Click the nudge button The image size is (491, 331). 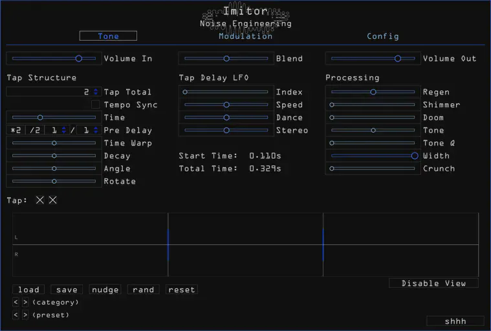coord(105,290)
